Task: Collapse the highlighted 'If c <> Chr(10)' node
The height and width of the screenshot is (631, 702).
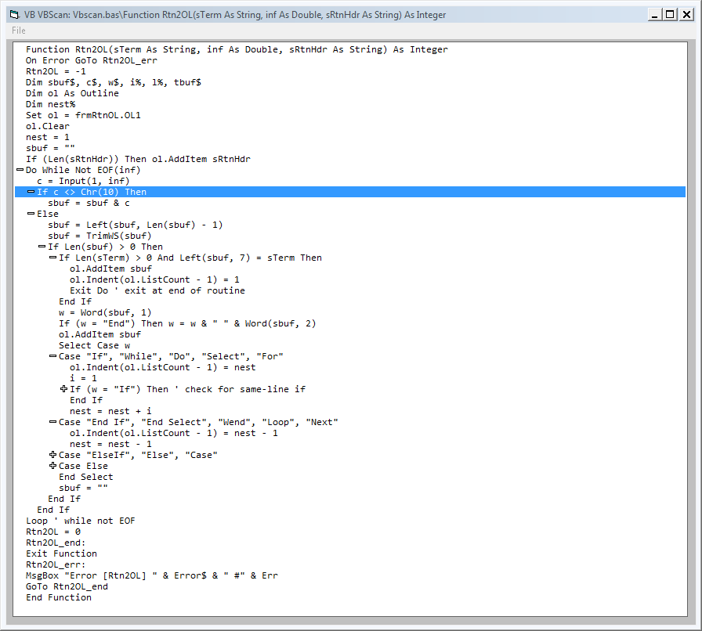Action: point(31,192)
